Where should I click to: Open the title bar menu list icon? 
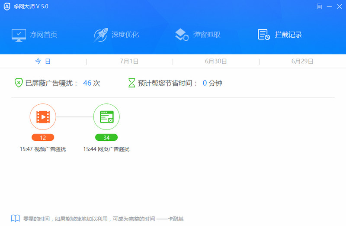click(x=319, y=6)
